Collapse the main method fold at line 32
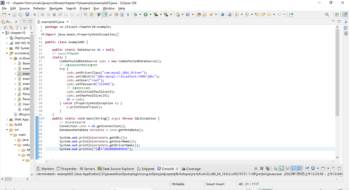Image resolution: width=349 pixels, height=190 pixels. [x=43, y=118]
